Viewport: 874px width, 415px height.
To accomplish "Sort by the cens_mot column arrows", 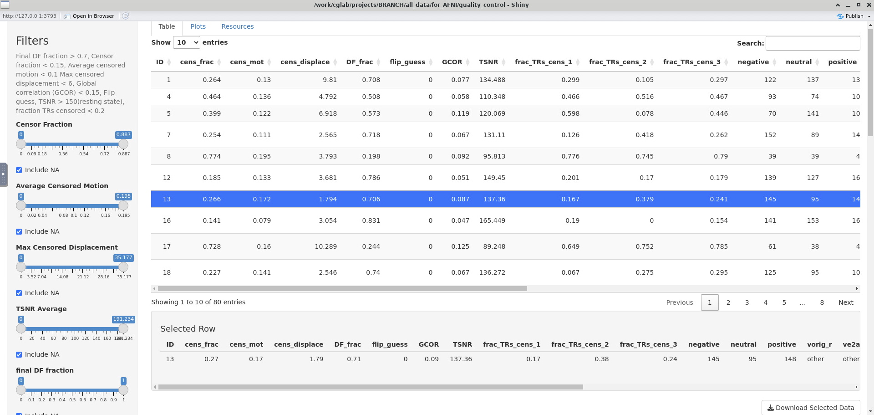I will tap(269, 62).
